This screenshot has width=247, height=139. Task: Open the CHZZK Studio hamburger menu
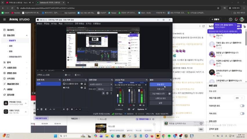click(x=4, y=19)
